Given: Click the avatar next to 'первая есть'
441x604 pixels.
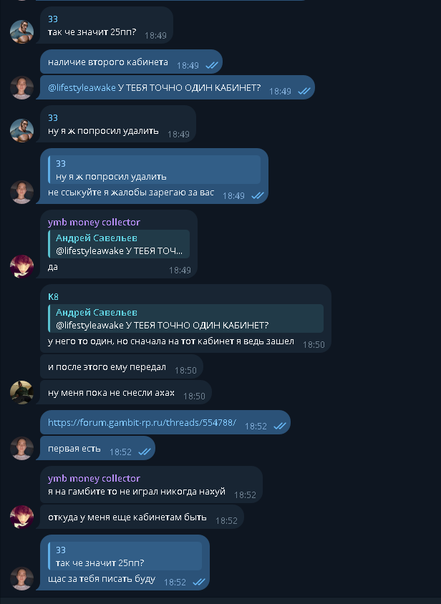Looking at the screenshot, I should pyautogui.click(x=21, y=449).
